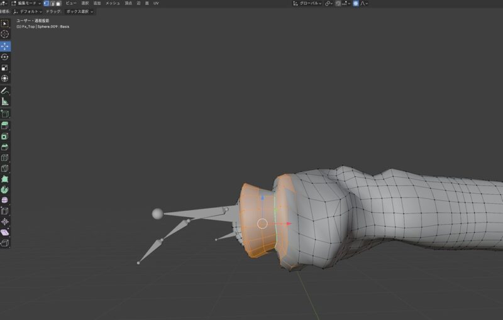This screenshot has width=503, height=320.
Task: Open the メッシュ menu
Action: tap(113, 3)
